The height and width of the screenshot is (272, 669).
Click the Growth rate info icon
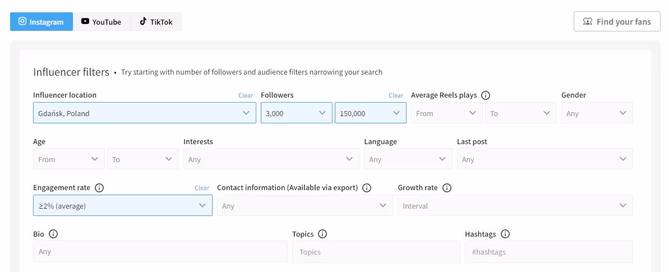(x=447, y=188)
